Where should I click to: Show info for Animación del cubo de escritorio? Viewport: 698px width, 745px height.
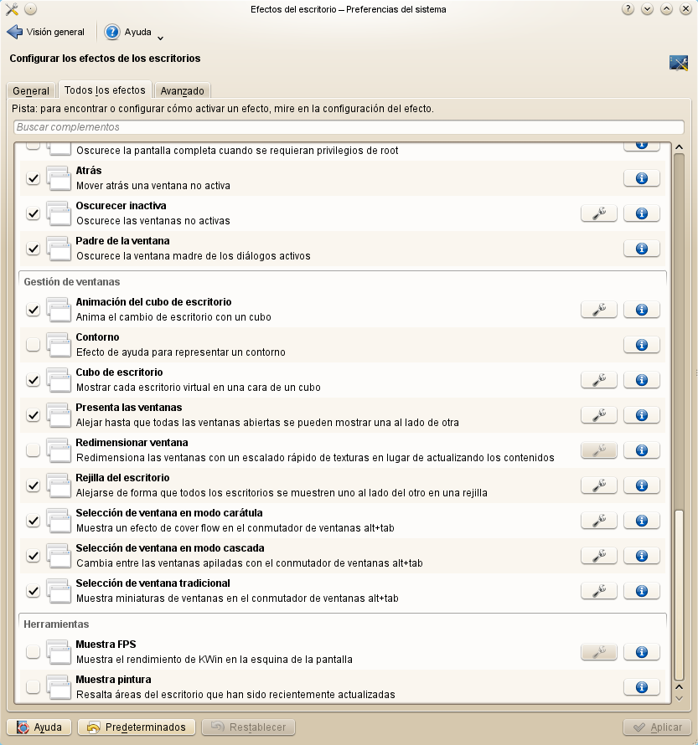tap(641, 310)
